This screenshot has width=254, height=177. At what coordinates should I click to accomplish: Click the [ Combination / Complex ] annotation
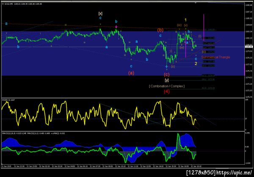click(x=167, y=86)
